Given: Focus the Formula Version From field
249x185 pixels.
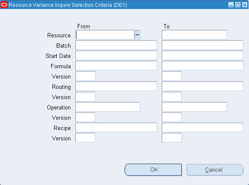Looking at the screenshot, I should [85, 76].
